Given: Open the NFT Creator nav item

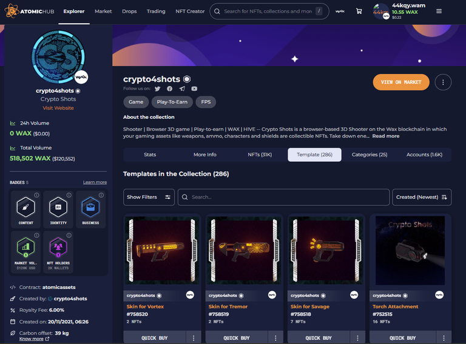Looking at the screenshot, I should click(x=190, y=12).
